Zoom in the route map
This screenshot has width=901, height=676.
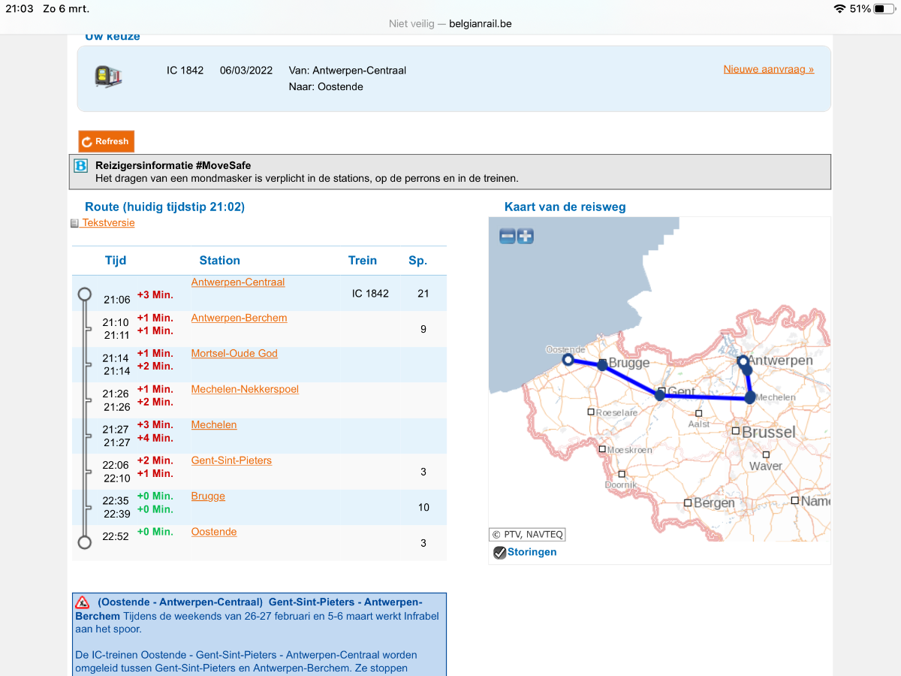(526, 237)
